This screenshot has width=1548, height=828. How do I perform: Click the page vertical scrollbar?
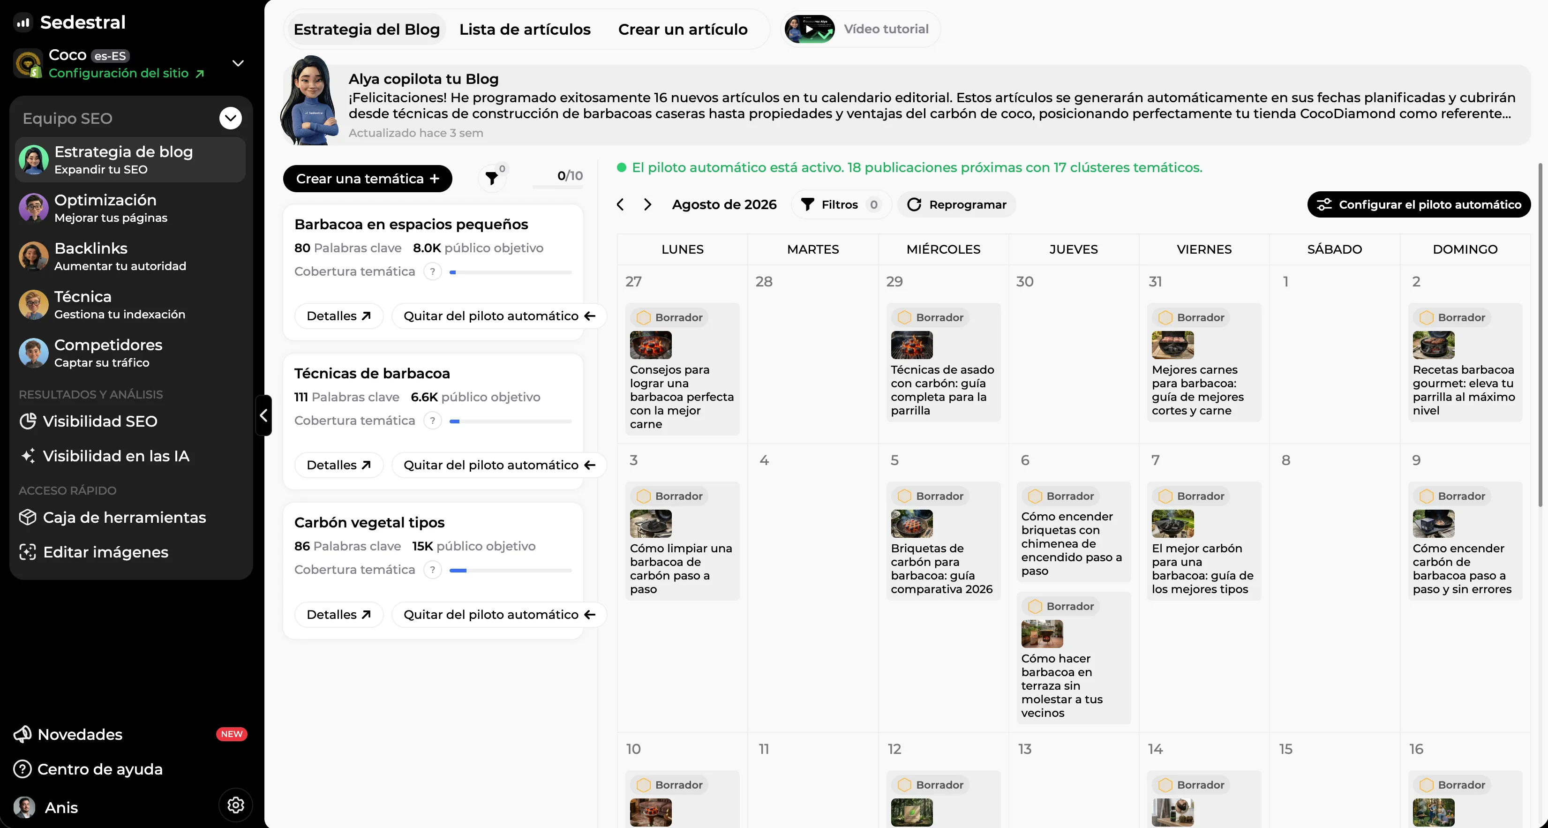pyautogui.click(x=1540, y=335)
